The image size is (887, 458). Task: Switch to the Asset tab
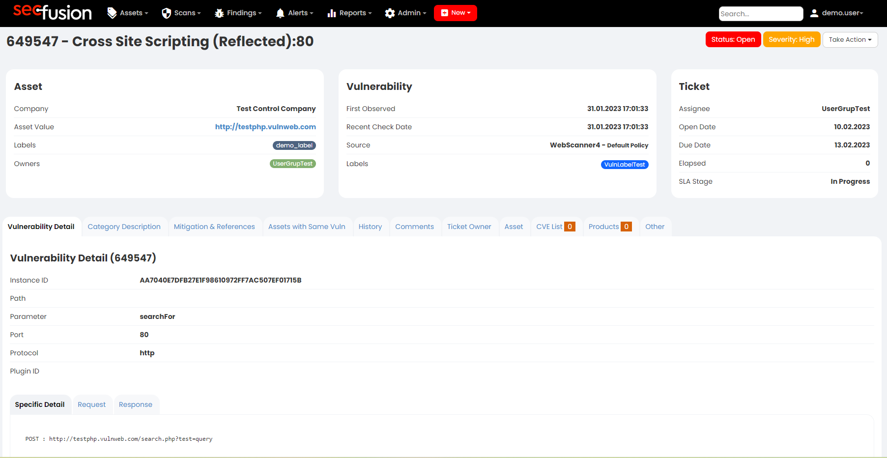pos(514,227)
